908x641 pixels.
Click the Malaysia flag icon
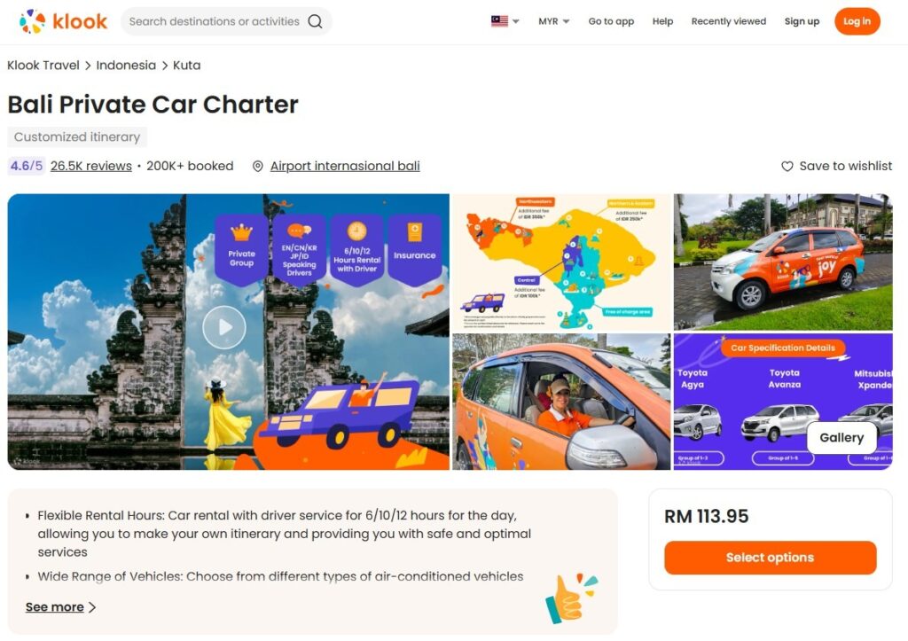point(499,21)
